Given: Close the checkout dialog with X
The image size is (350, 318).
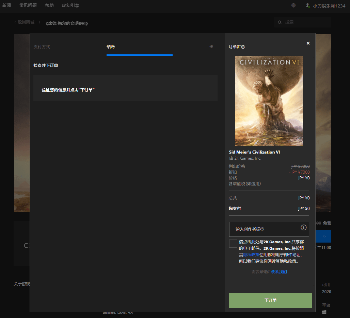Looking at the screenshot, I should (x=308, y=43).
